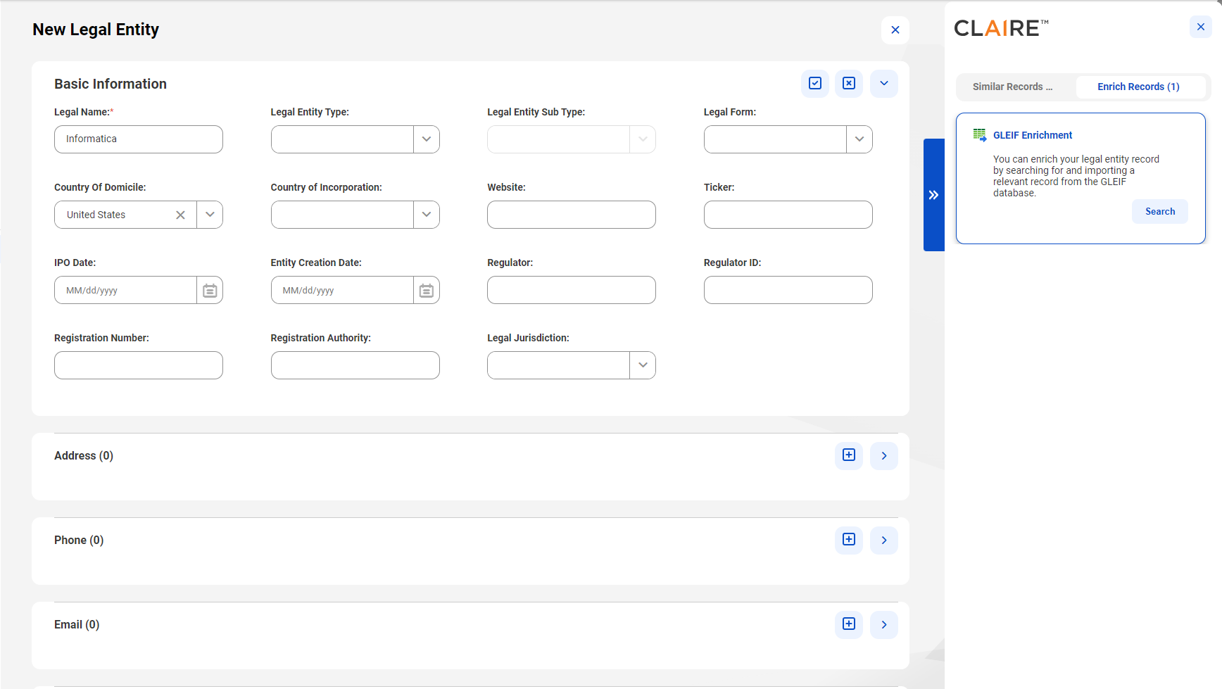Click the Regulator ID input field
Viewport: 1222px width, 689px height.
[788, 290]
